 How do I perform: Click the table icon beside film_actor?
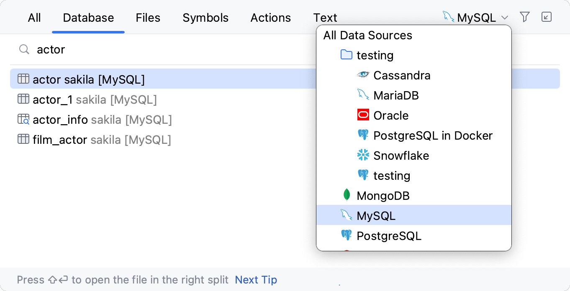[23, 139]
